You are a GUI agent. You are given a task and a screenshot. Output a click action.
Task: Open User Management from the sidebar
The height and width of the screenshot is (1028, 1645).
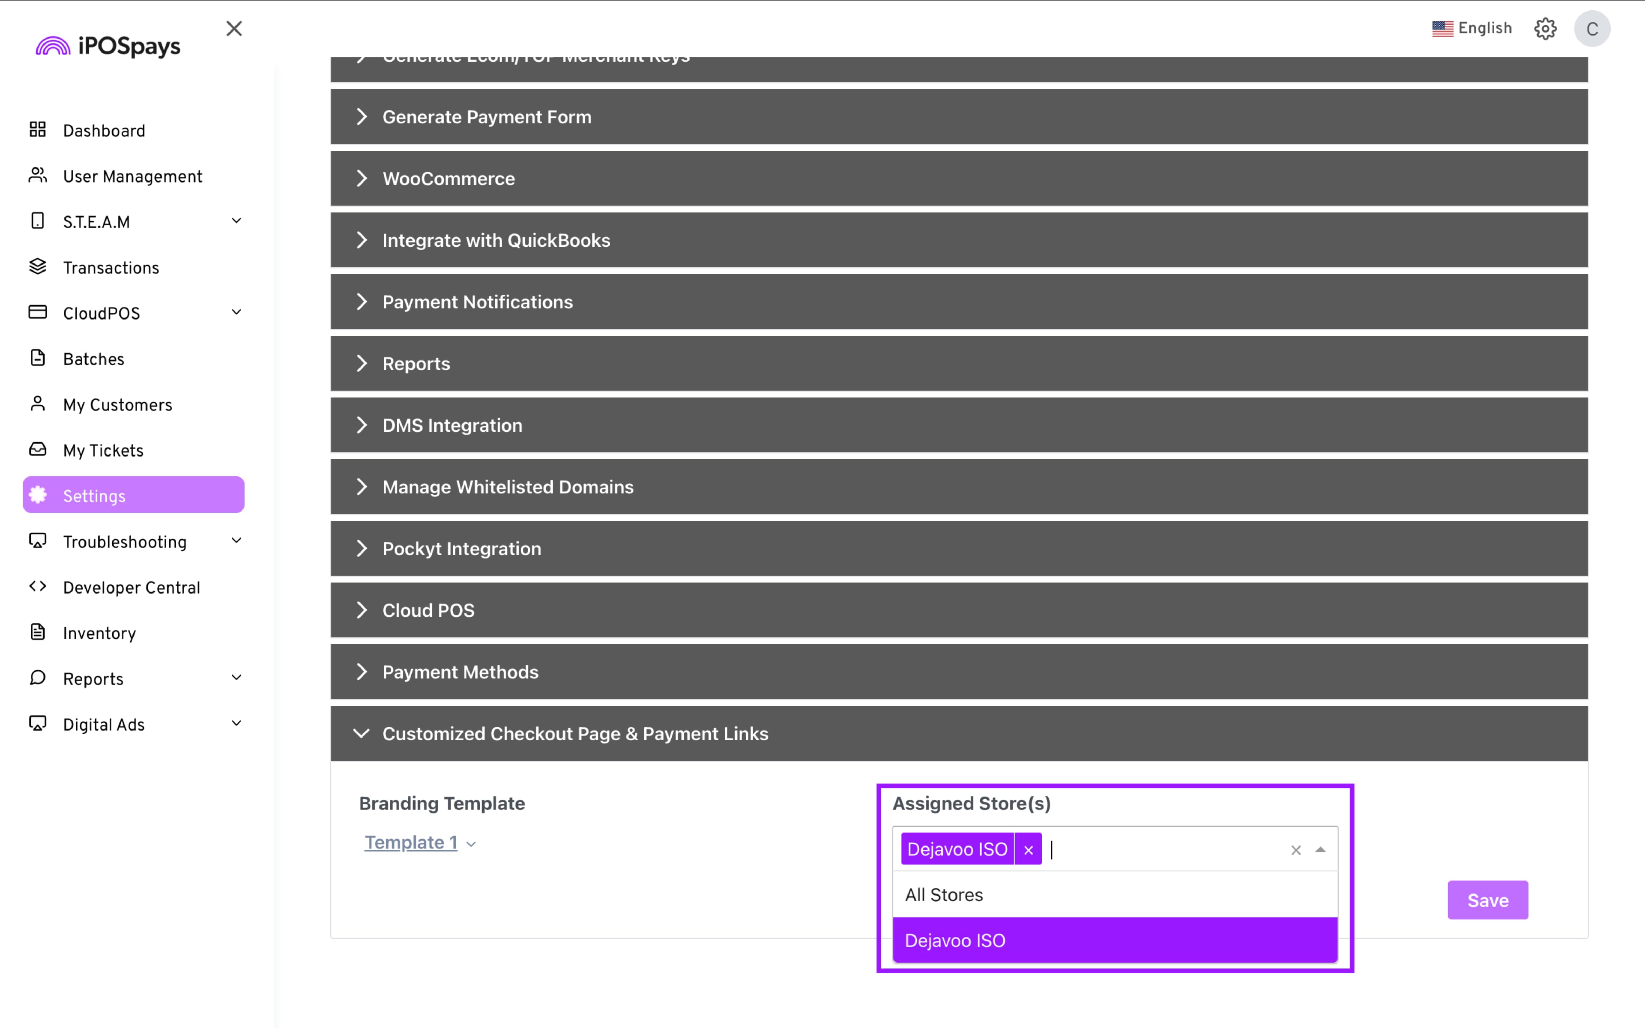[x=132, y=177]
